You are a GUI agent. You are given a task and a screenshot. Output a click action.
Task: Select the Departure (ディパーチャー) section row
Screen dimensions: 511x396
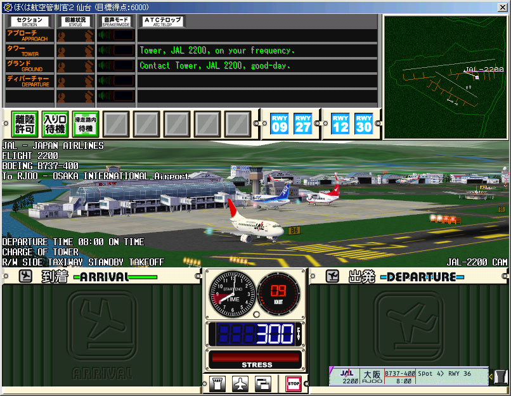point(29,81)
